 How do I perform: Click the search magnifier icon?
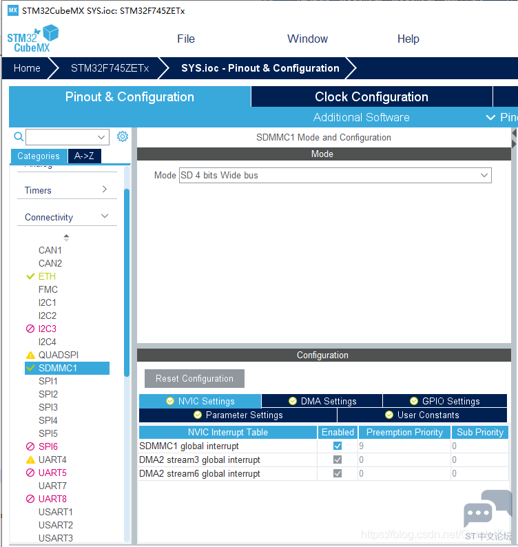click(19, 136)
